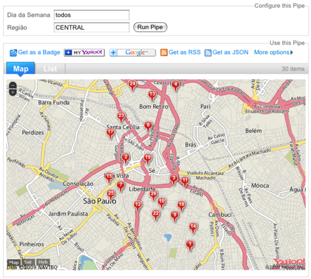Open the Get as RSS link

(185, 52)
